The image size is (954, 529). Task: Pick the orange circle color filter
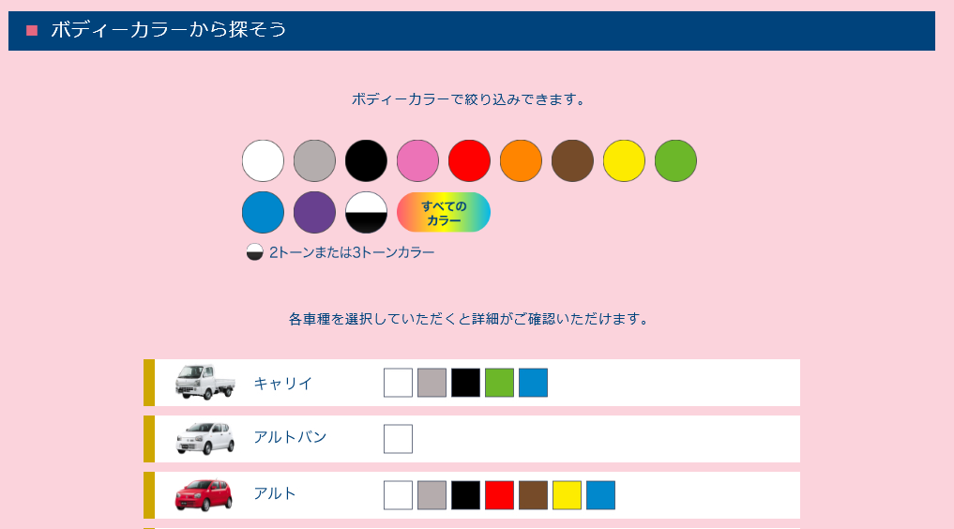pos(521,161)
